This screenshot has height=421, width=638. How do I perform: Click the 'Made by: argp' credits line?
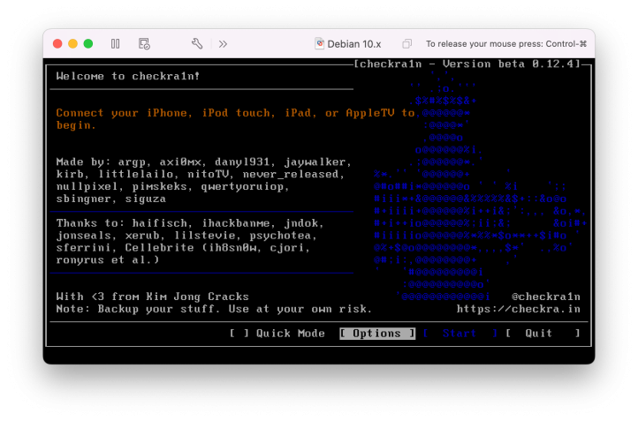(203, 162)
